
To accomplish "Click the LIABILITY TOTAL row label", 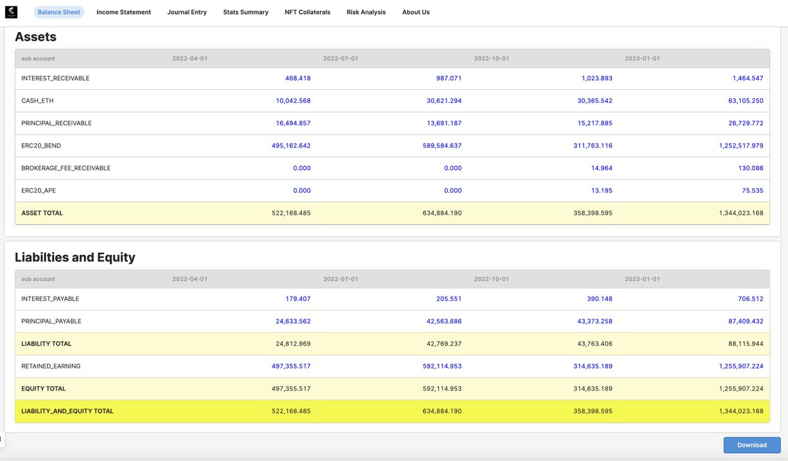I will pos(47,344).
